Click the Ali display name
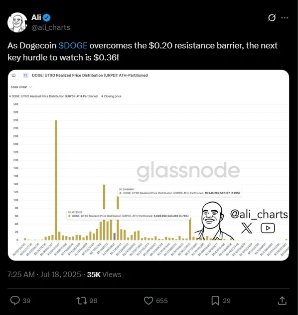The width and height of the screenshot is (298, 315). 36,17
